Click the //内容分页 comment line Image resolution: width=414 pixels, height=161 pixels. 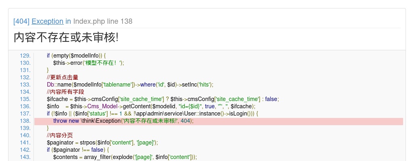[59, 135]
